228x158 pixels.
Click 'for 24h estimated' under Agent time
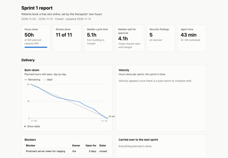(190, 40)
